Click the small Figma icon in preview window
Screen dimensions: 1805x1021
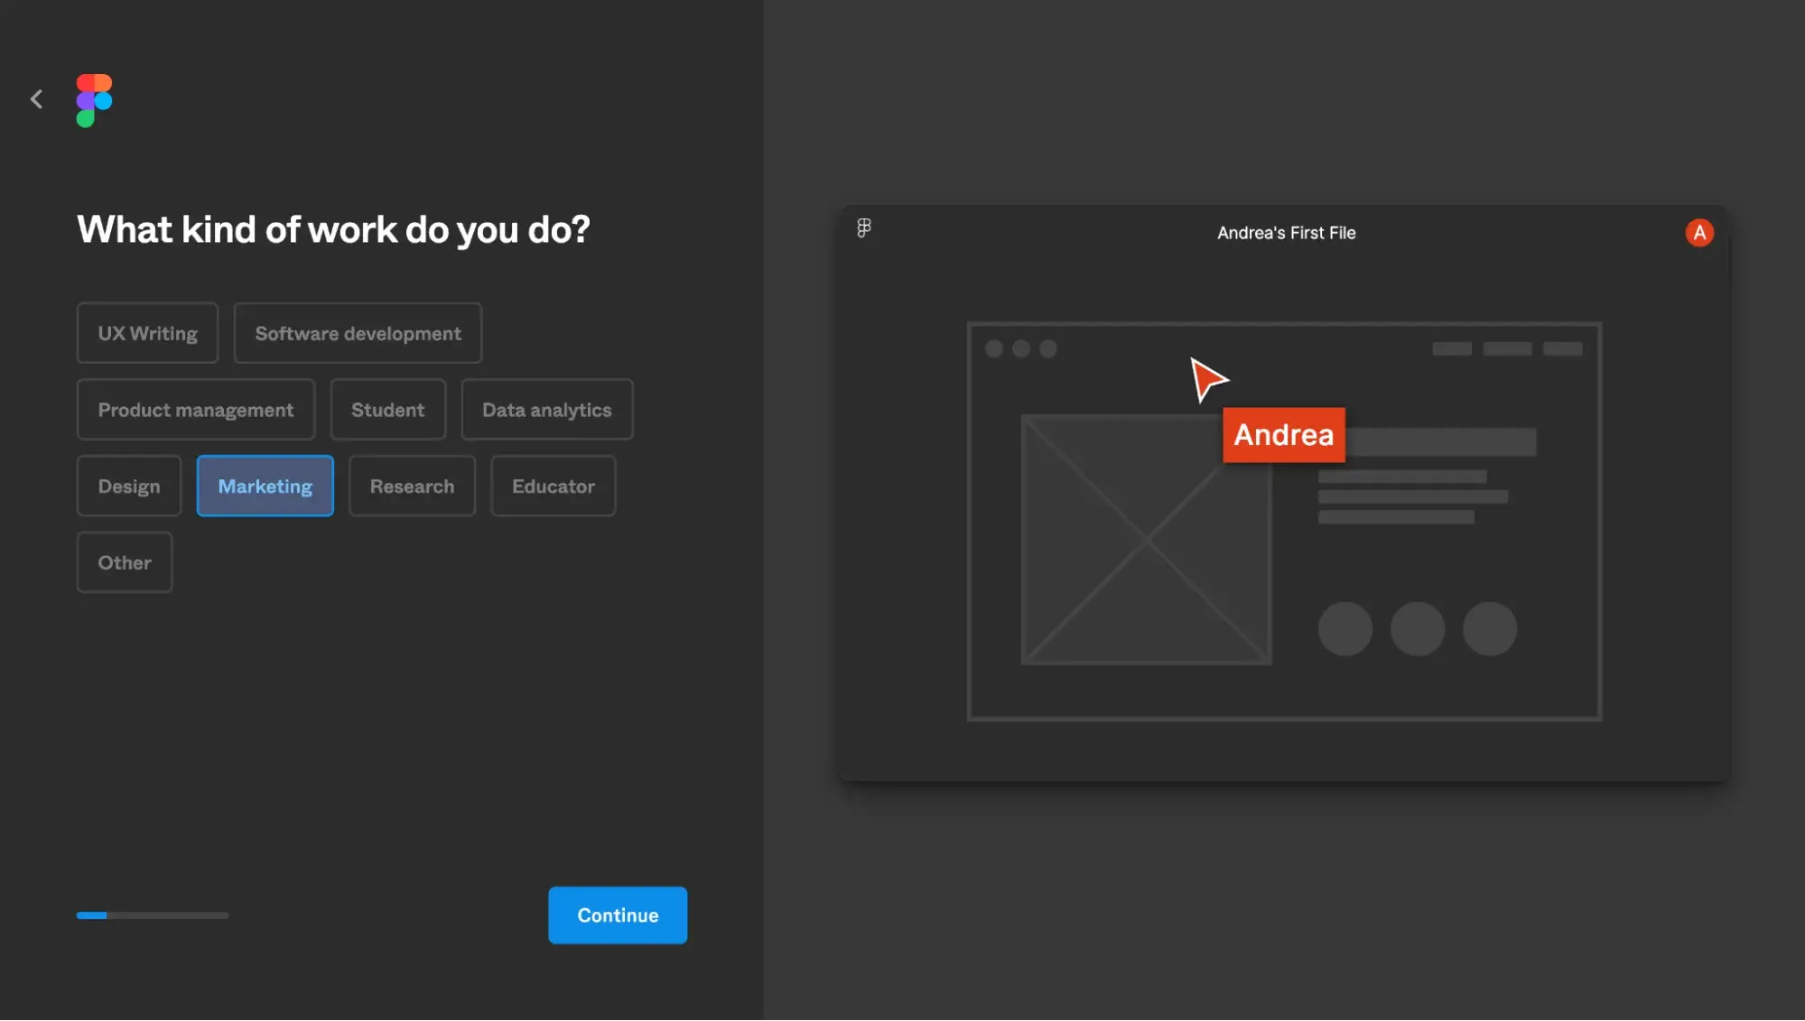(x=864, y=228)
